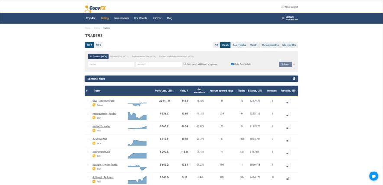
Task: Click the Contact information envelope icon
Action: [x=283, y=18]
